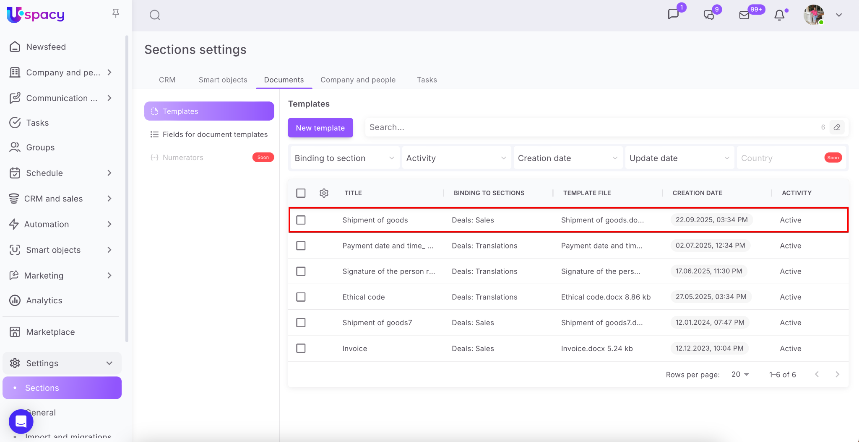Switch to the Company and people tab
This screenshot has height=442, width=859.
358,80
